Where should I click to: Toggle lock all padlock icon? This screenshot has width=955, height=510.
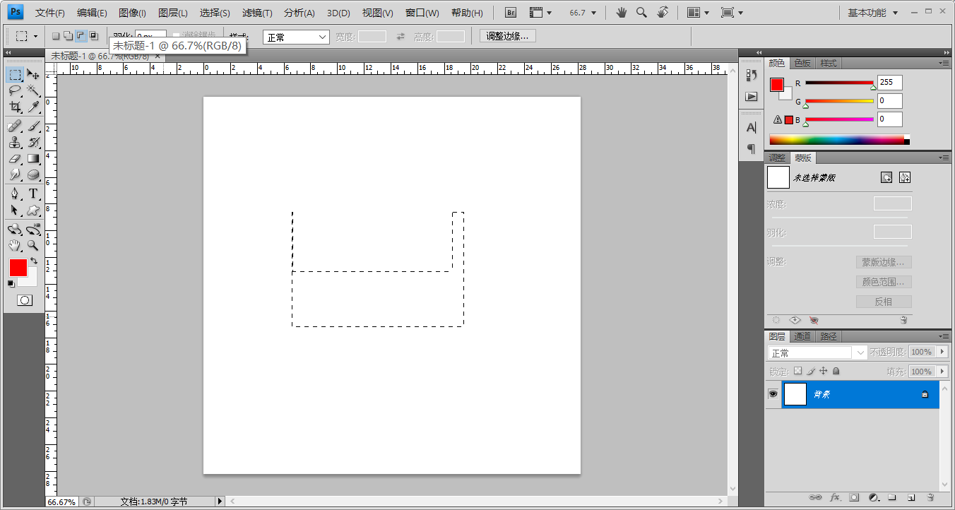coord(836,371)
